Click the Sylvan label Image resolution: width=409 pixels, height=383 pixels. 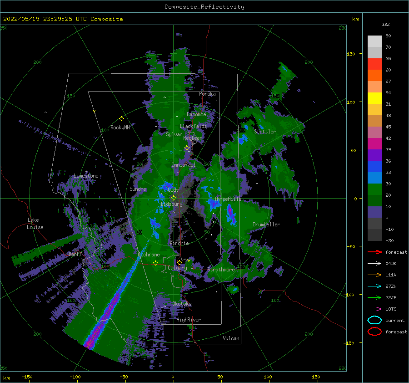(174, 134)
